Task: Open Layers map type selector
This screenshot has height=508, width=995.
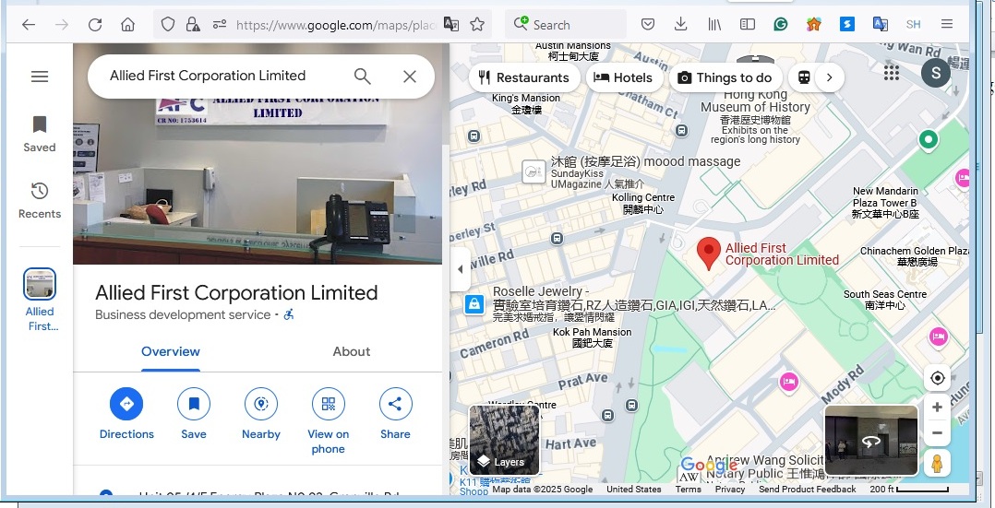Action: pos(504,440)
